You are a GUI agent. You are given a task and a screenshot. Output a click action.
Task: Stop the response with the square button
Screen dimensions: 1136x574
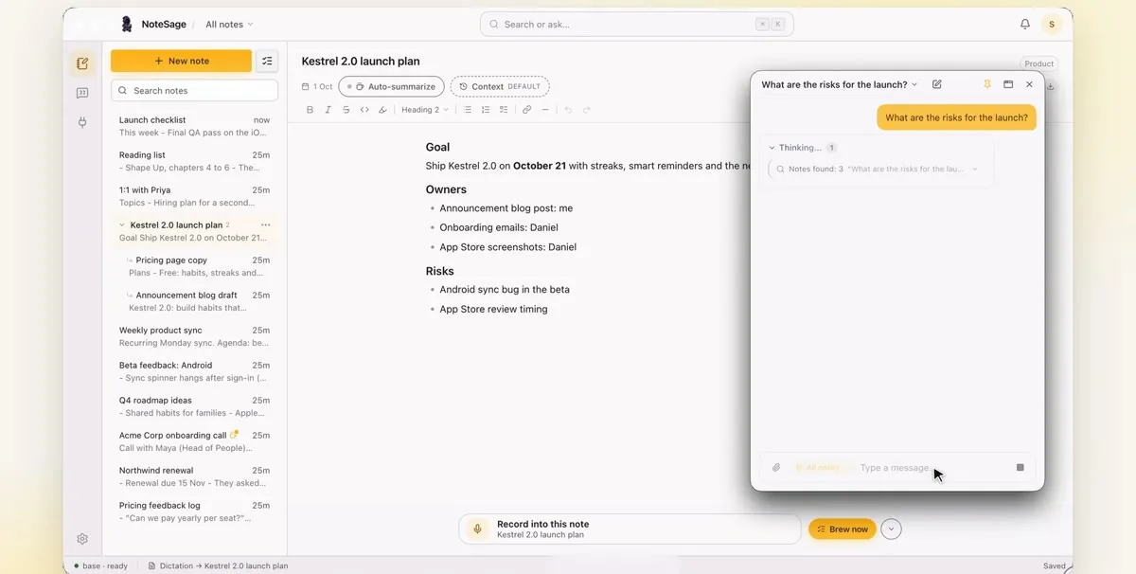pyautogui.click(x=1021, y=467)
